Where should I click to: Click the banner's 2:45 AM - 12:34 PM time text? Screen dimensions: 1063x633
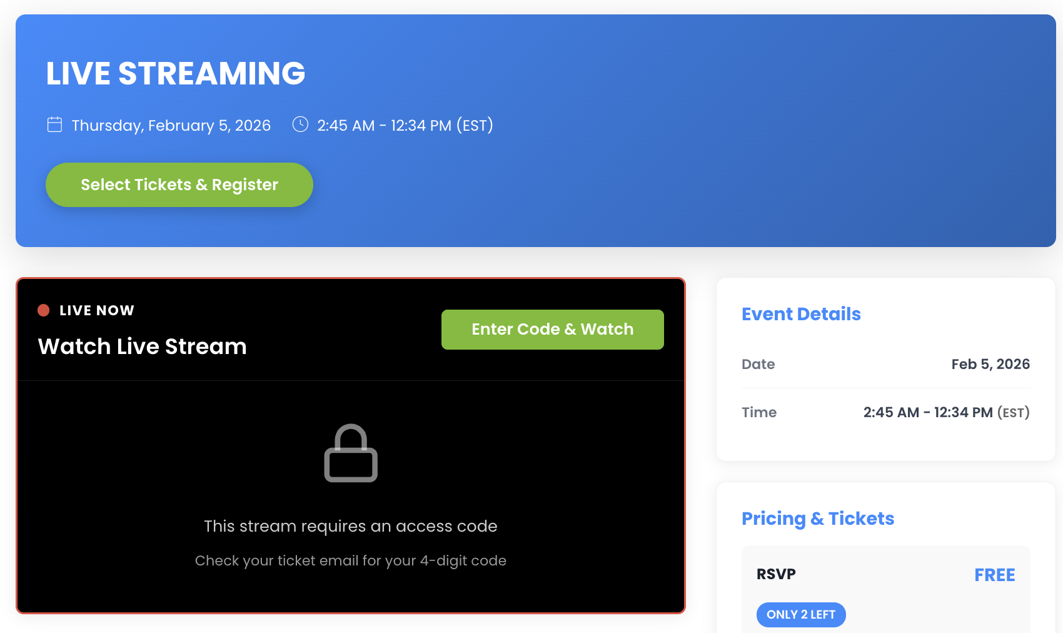pyautogui.click(x=405, y=126)
